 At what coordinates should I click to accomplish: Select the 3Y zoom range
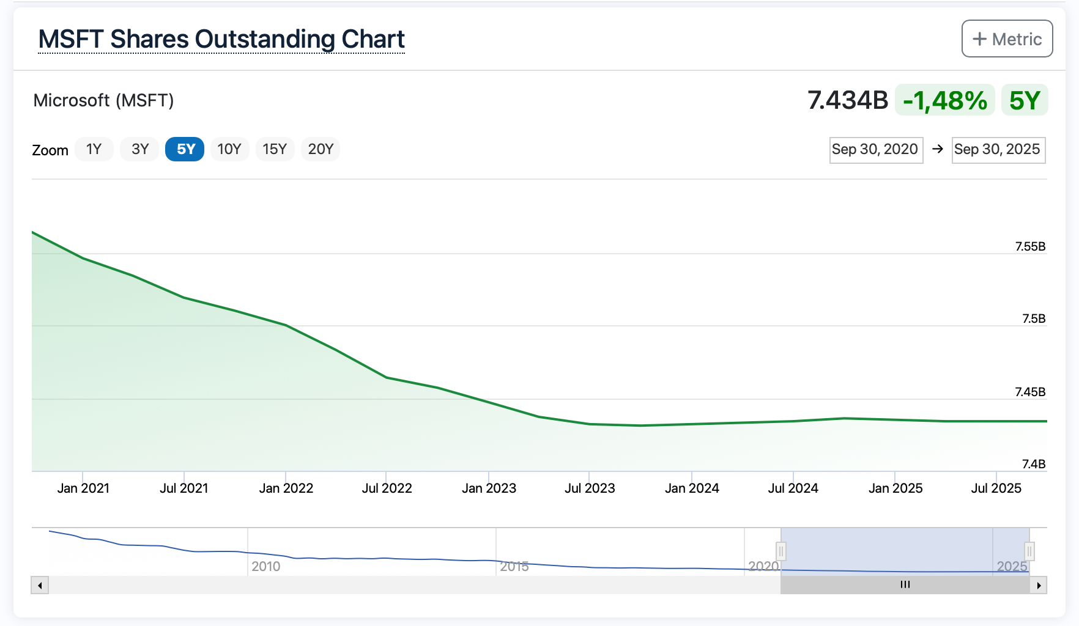coord(140,149)
